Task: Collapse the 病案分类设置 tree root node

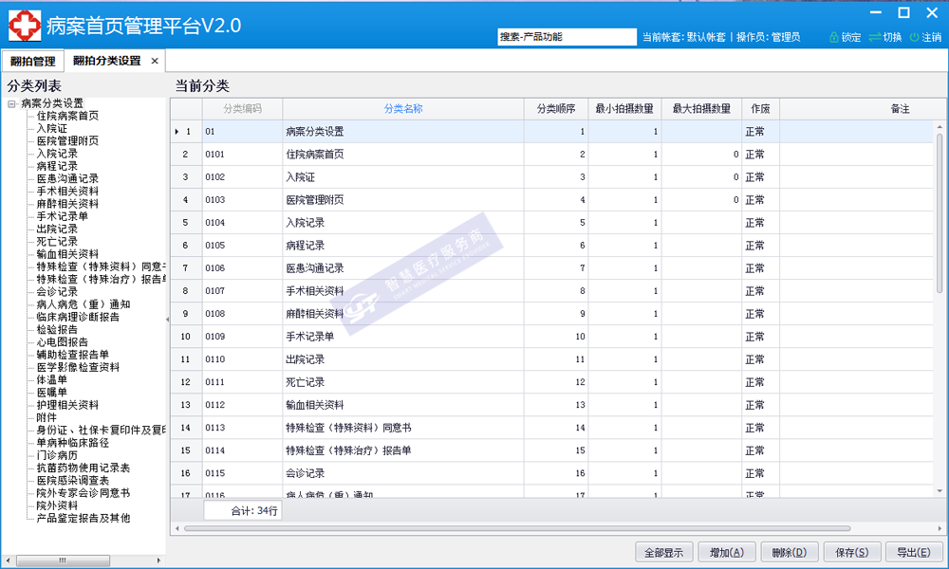Action: point(12,103)
